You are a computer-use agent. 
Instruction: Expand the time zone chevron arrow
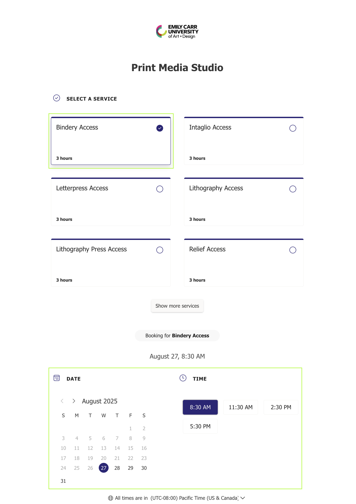click(x=243, y=498)
